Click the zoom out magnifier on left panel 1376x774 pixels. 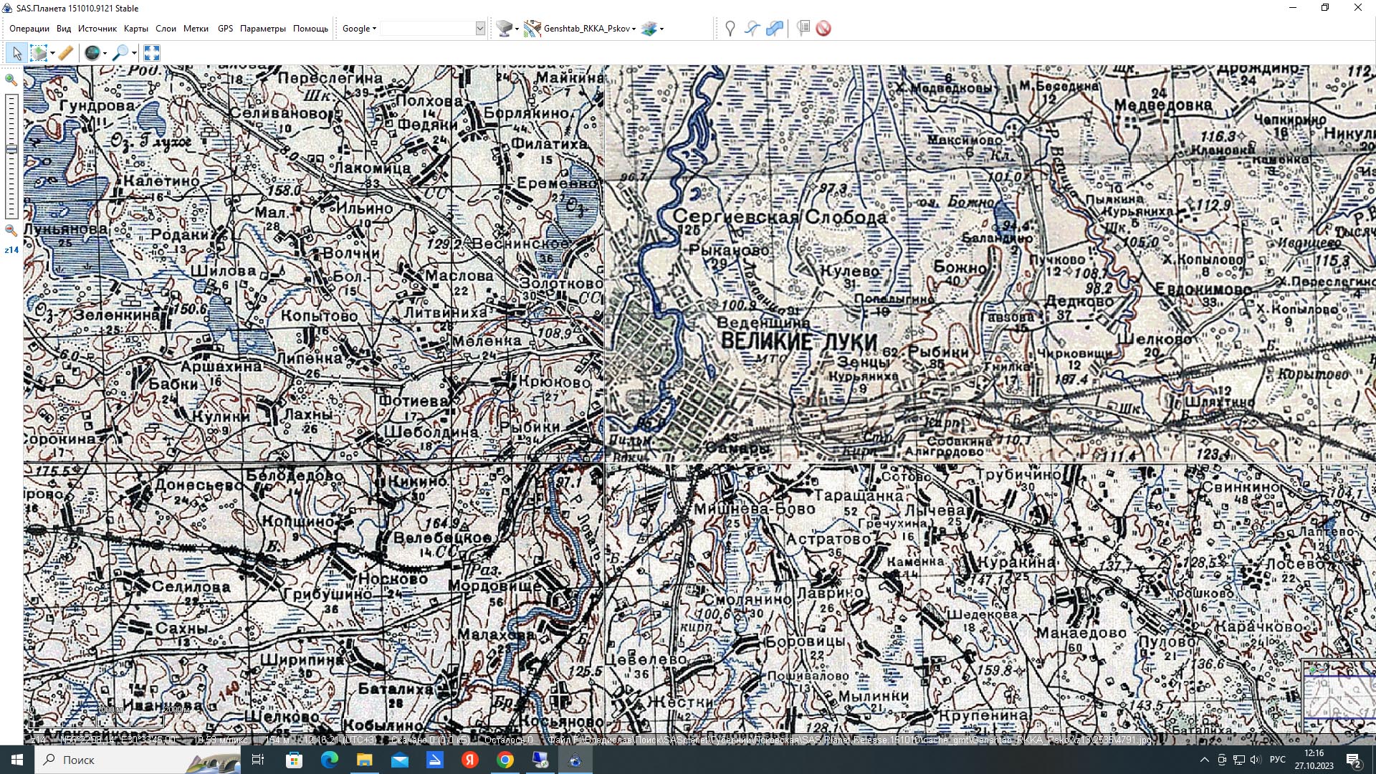tap(11, 231)
